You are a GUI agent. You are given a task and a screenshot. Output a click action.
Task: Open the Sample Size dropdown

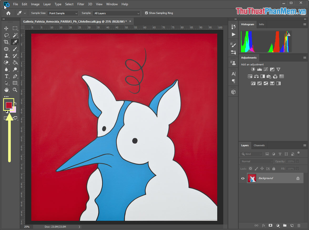[63, 13]
